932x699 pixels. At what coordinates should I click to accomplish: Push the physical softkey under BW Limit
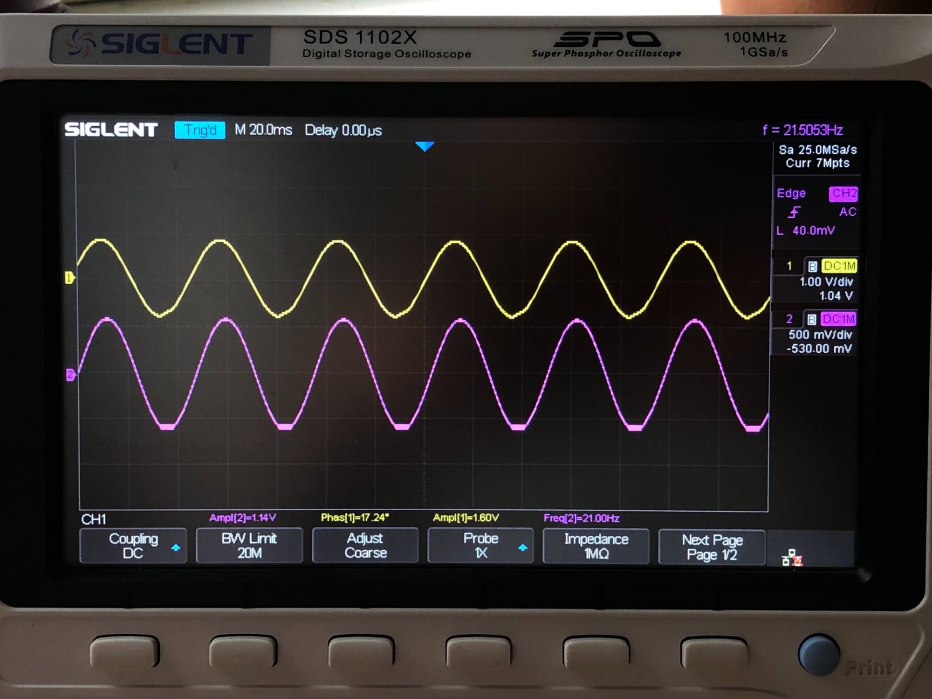coord(243,653)
